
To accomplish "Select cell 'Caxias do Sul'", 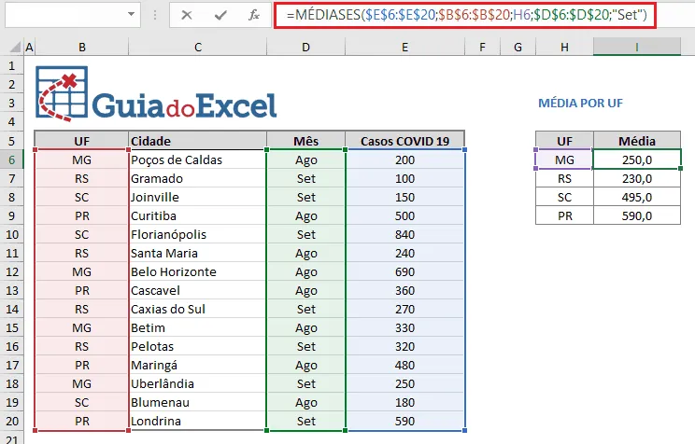I will [x=197, y=309].
